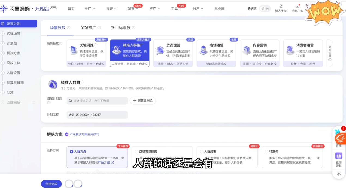
Task: Open the 1688 客服 customer service icon
Action: 339,138
